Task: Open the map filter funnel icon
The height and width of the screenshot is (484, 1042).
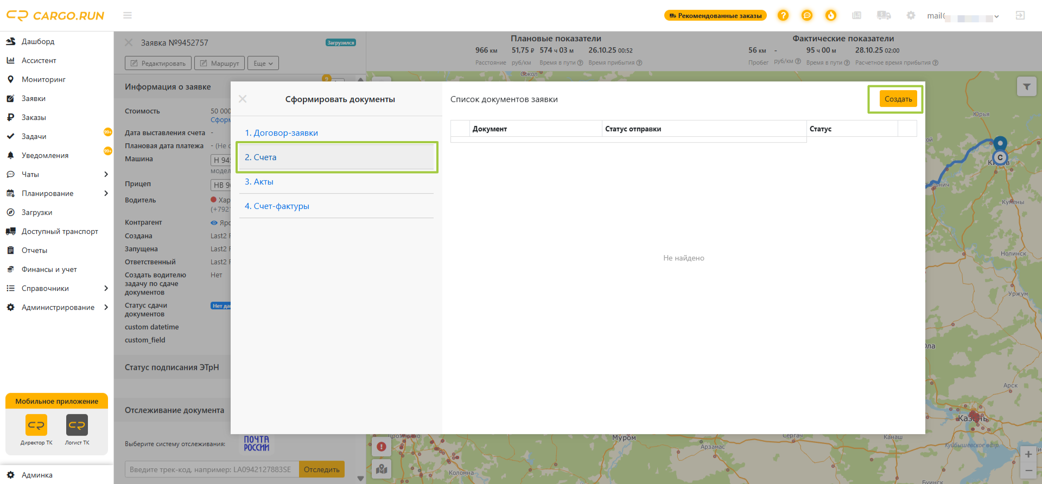Action: pos(1026,86)
